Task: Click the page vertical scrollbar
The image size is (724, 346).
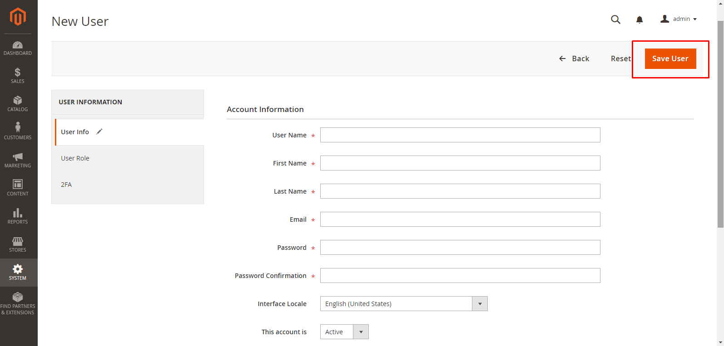Action: click(x=720, y=123)
